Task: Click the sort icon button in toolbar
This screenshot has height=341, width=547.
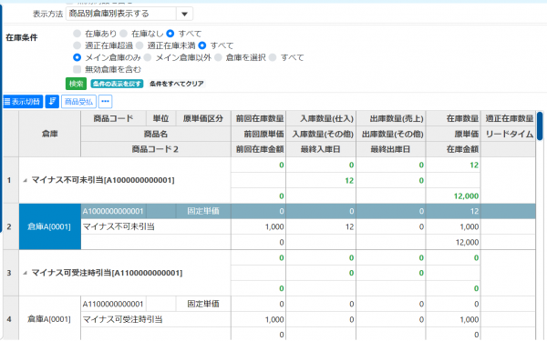Action: point(52,102)
